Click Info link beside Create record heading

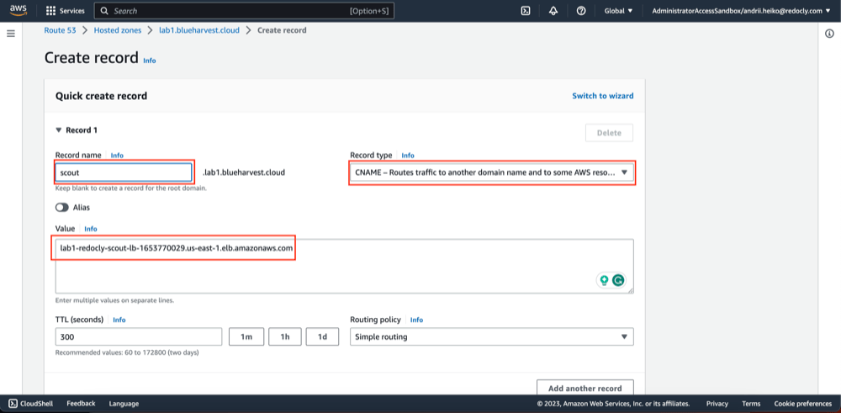coord(150,61)
